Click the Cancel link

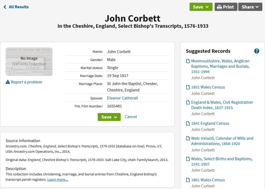131,117
